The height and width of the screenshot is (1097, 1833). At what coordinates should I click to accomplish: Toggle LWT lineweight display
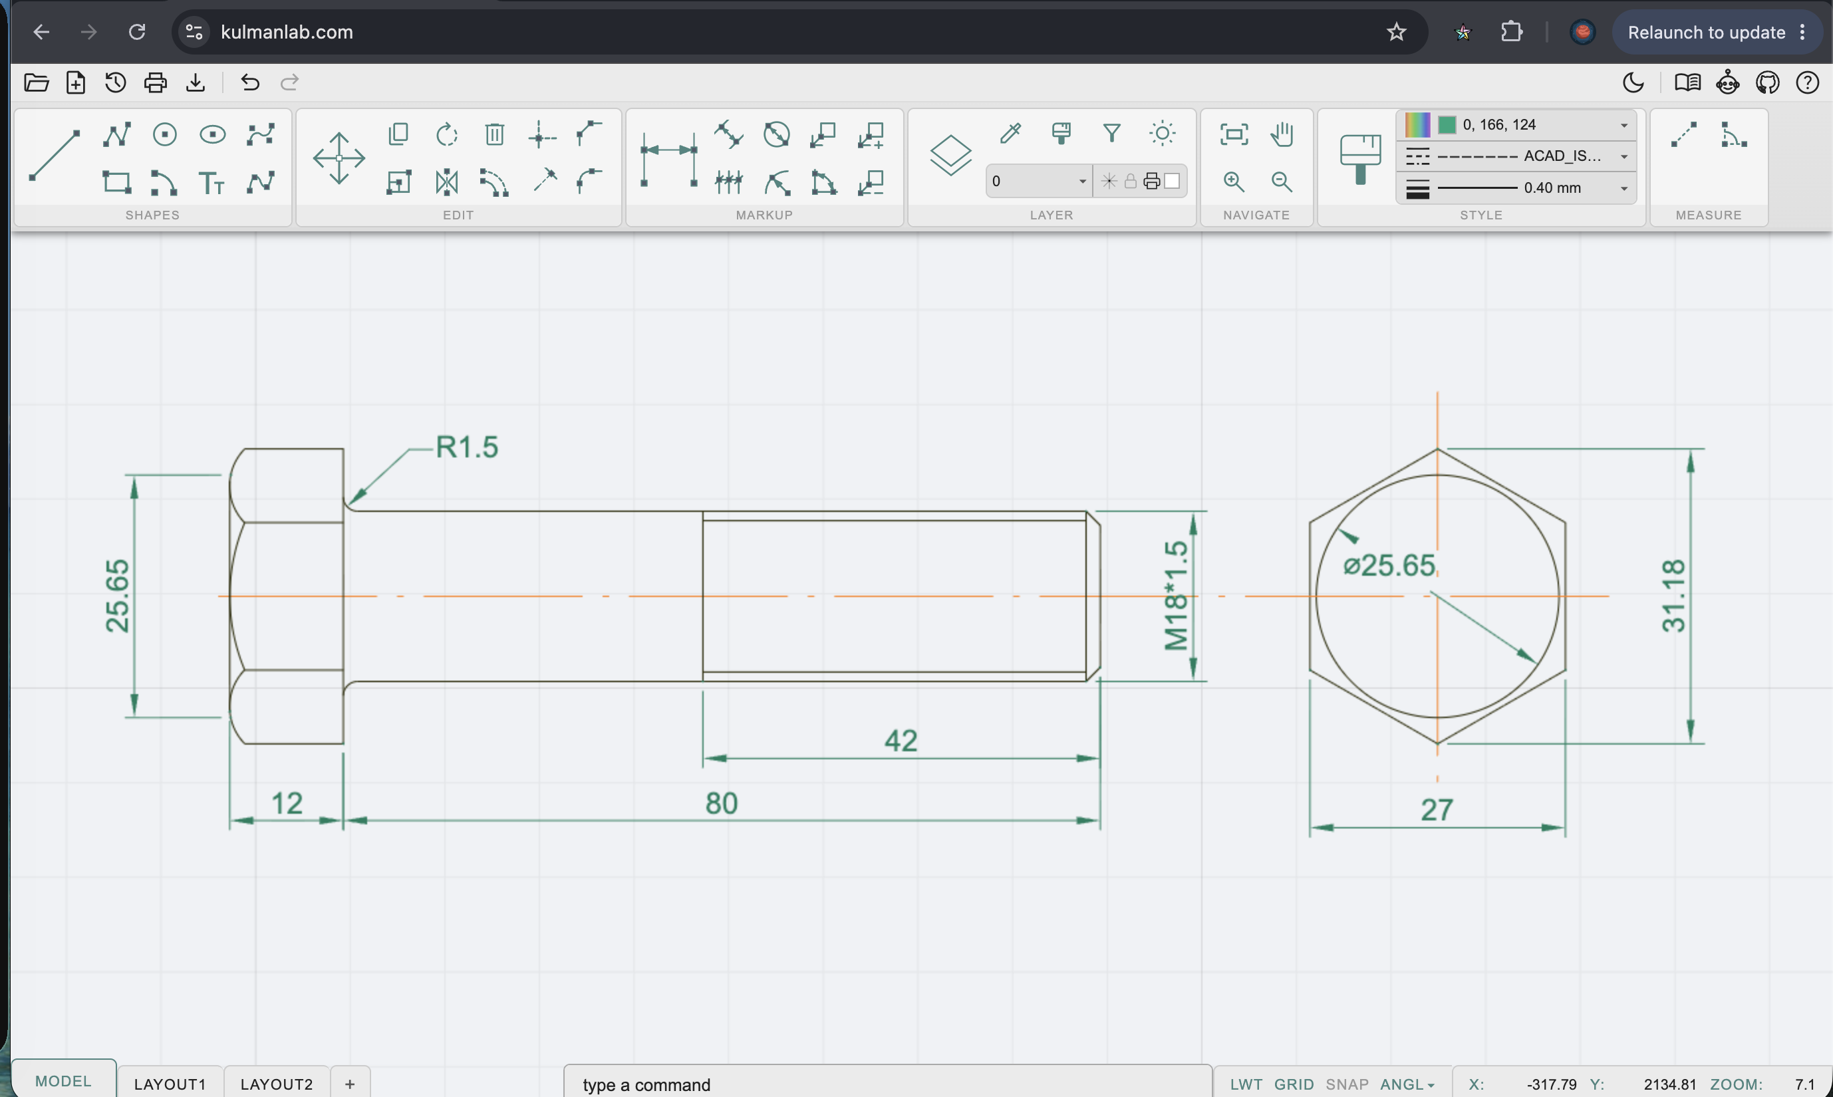point(1246,1084)
